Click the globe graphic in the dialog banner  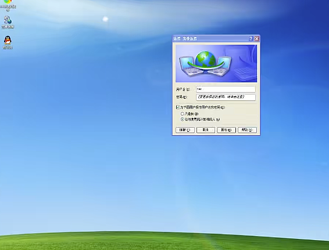point(205,60)
